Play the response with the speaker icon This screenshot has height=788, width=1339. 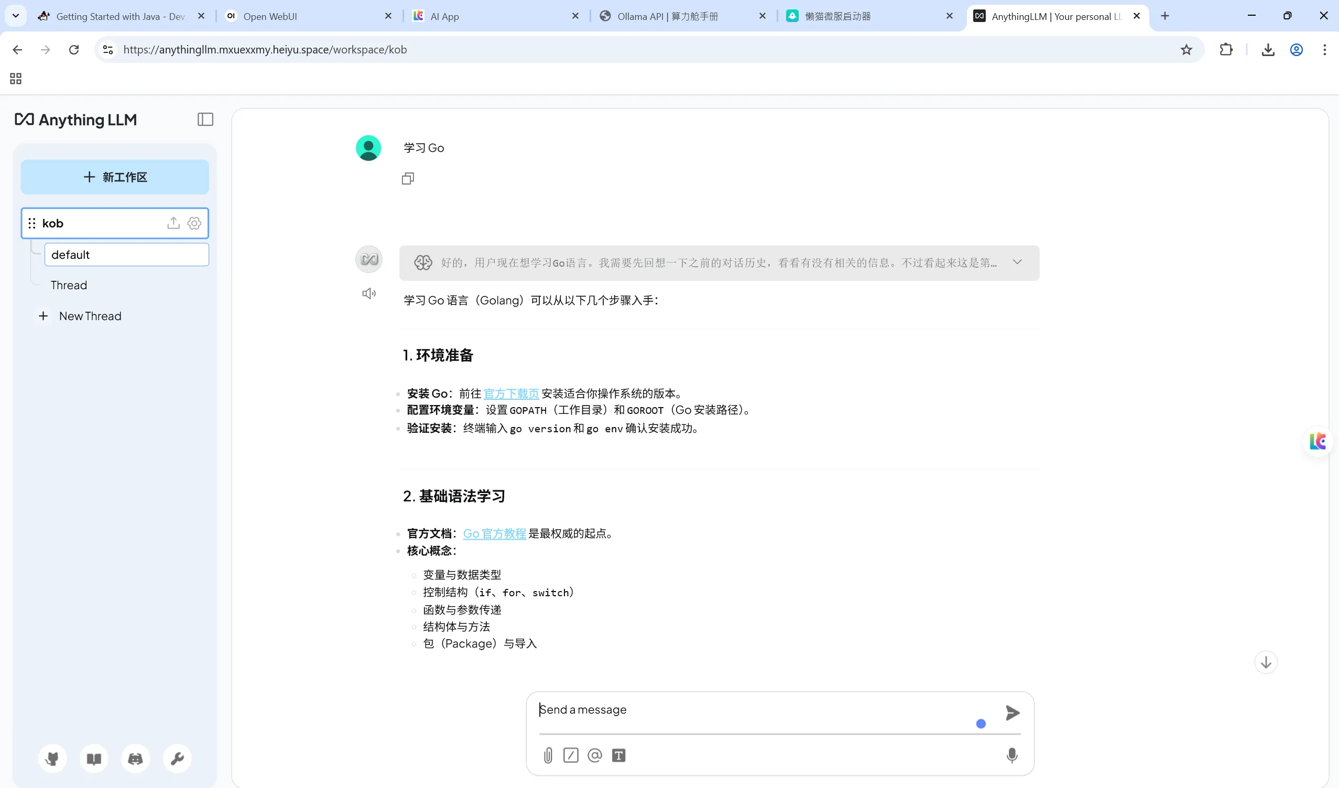(369, 293)
